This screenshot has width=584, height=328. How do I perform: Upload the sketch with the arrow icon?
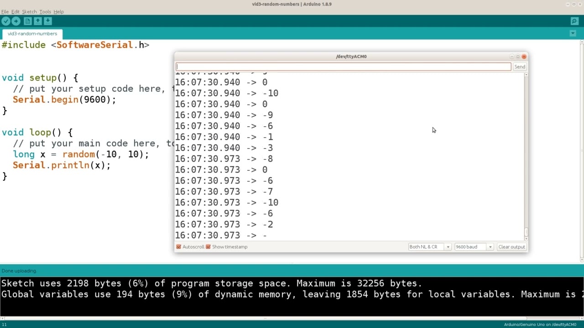[16, 21]
